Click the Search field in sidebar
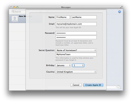Viewport: 132px width, 103px height. pyautogui.click(x=19, y=11)
